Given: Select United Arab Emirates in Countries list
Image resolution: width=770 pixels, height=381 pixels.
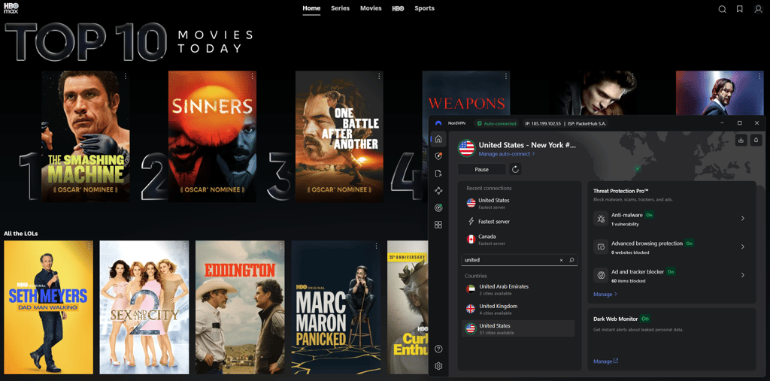Looking at the screenshot, I should (x=519, y=289).
